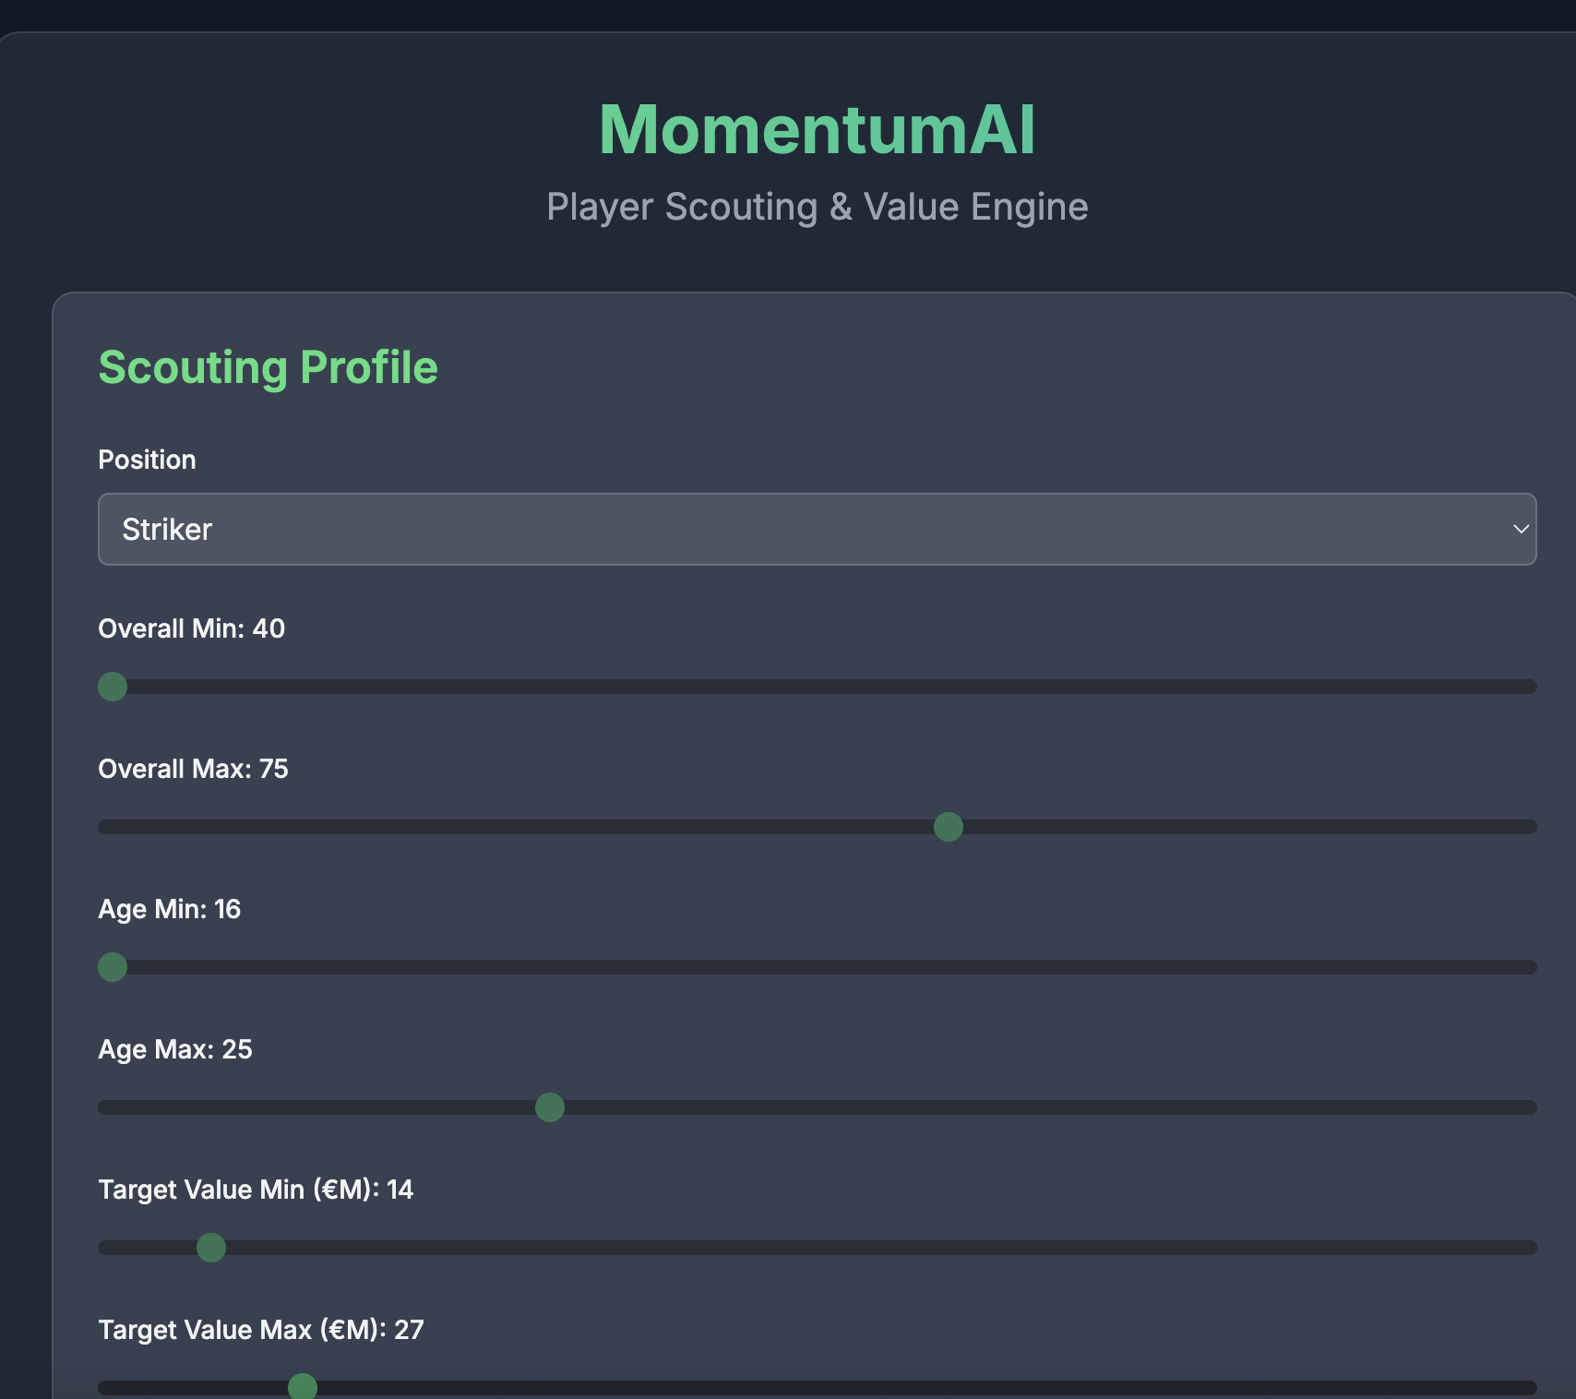
Task: Click the Overall Max slider handle
Action: tap(949, 827)
